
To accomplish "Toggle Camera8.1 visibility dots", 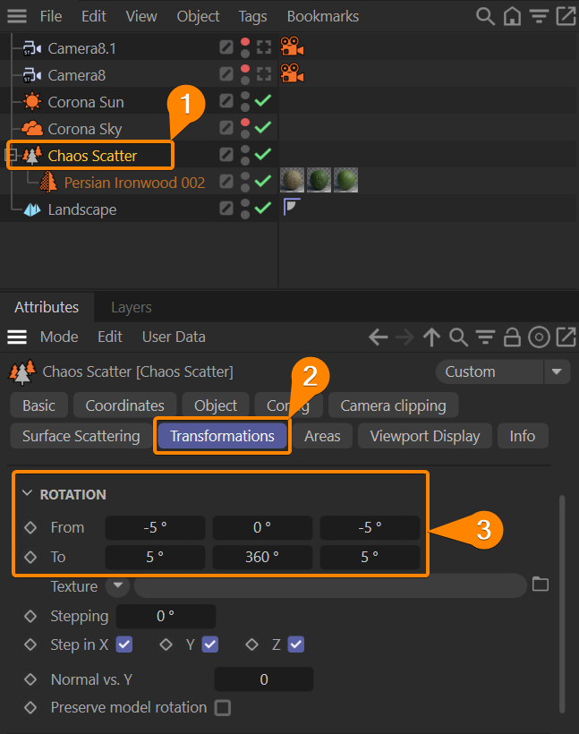I will click(x=245, y=47).
